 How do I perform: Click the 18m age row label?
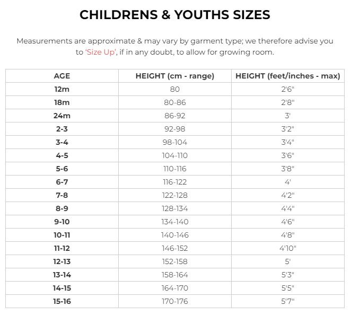coord(62,102)
